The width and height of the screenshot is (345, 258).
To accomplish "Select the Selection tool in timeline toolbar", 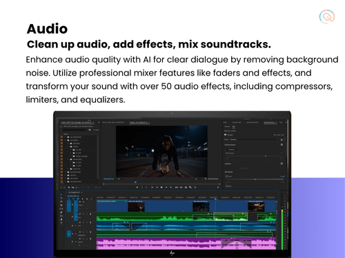I will (x=61, y=194).
